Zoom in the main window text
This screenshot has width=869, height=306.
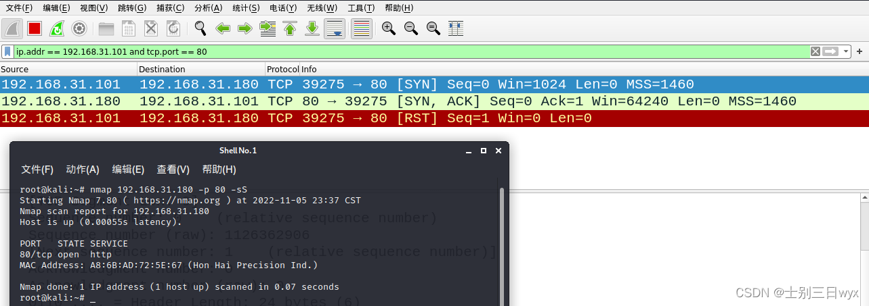click(389, 28)
